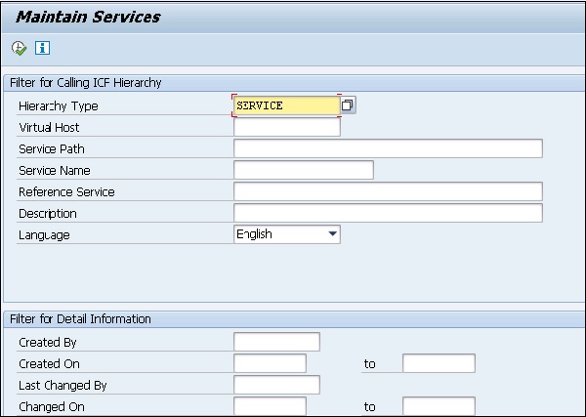Select the Description text field
Screen dimensions: 586x417
(x=388, y=213)
